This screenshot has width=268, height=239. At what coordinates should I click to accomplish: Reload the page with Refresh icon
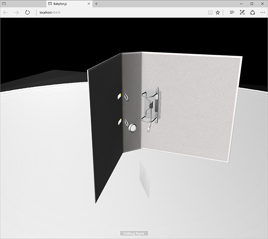tap(27, 12)
